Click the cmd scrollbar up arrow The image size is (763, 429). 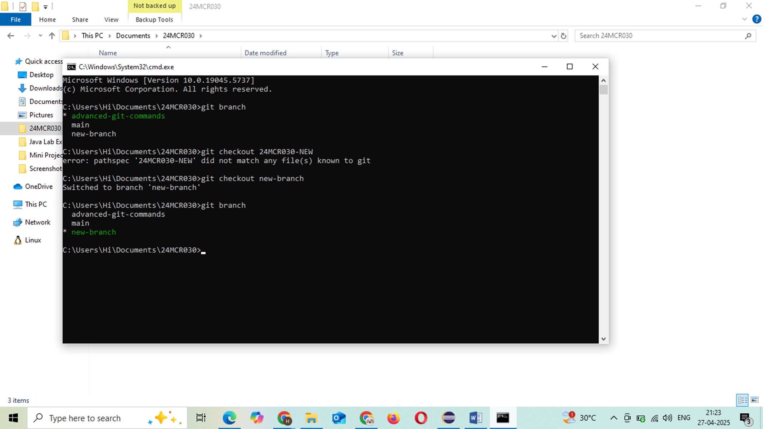pos(604,80)
